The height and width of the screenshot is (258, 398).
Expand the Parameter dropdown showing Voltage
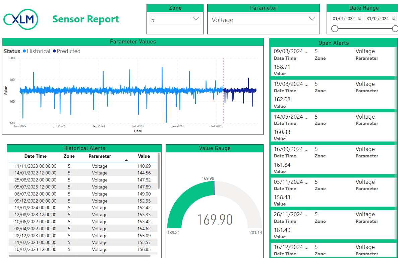coord(263,19)
